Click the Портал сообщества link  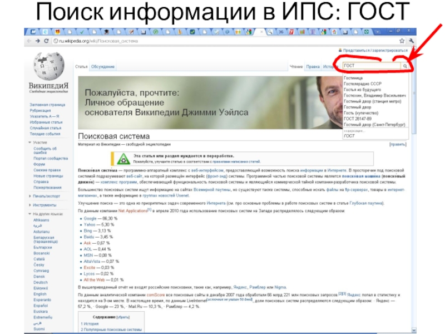51,159
